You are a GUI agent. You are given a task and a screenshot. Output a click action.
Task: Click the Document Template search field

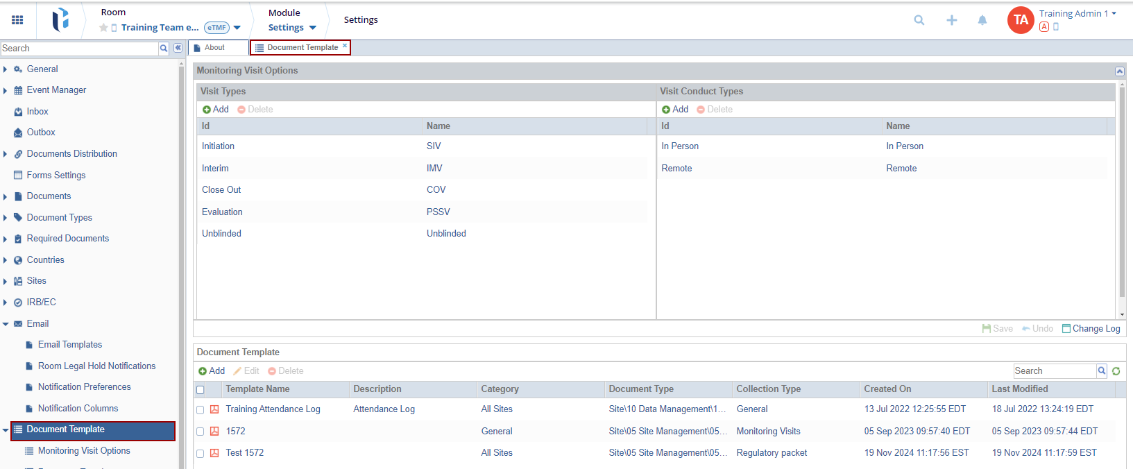1054,371
